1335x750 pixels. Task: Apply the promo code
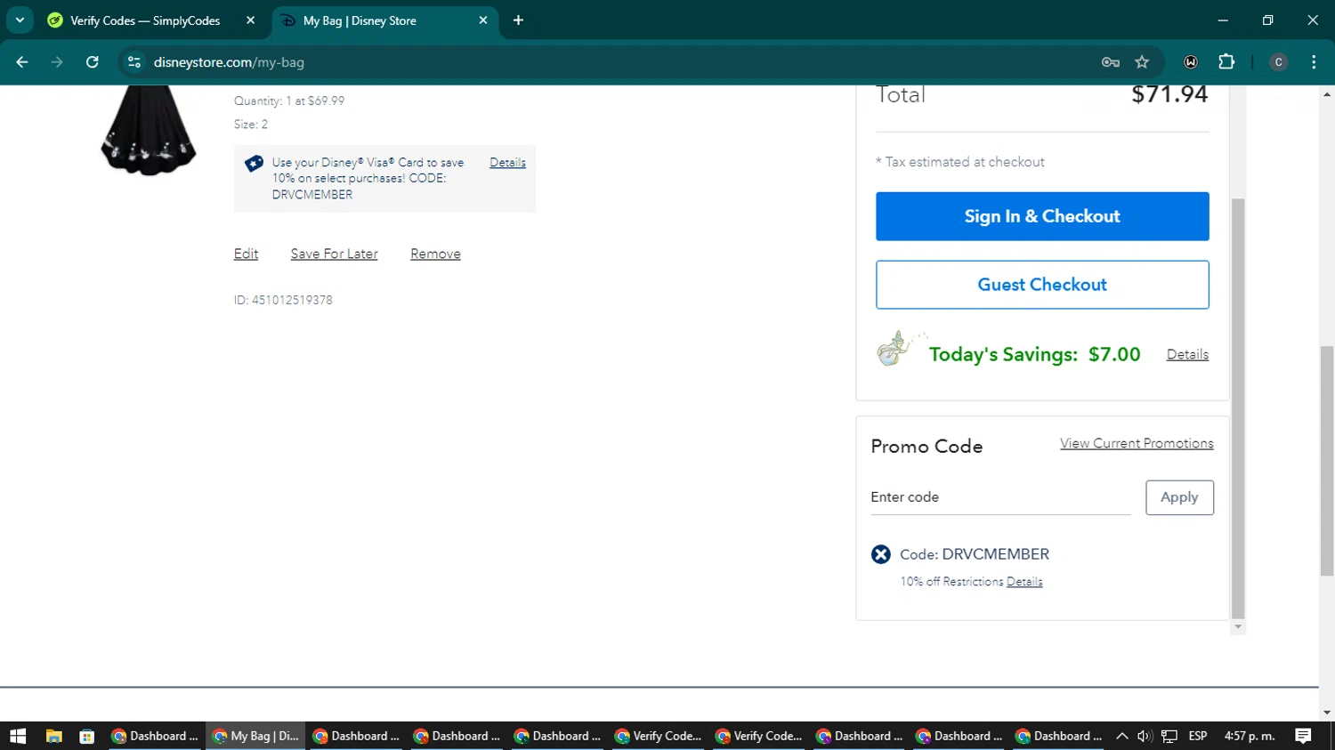point(1179,497)
